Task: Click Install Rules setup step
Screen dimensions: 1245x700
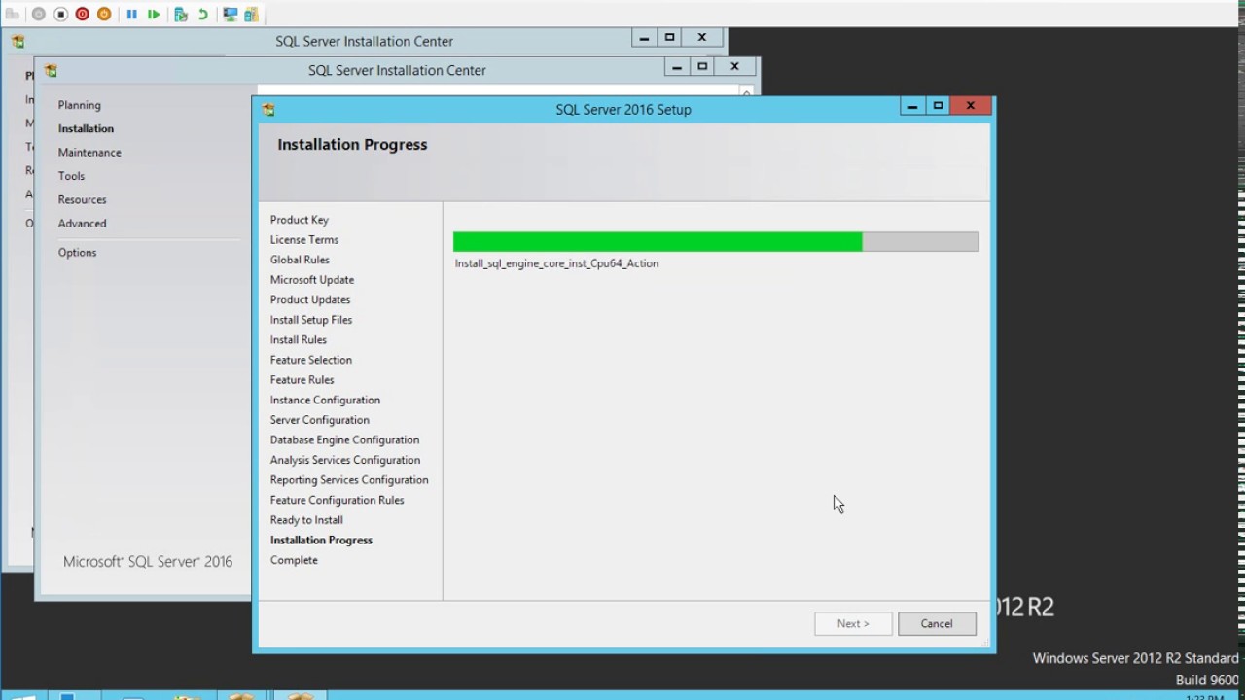Action: click(299, 340)
